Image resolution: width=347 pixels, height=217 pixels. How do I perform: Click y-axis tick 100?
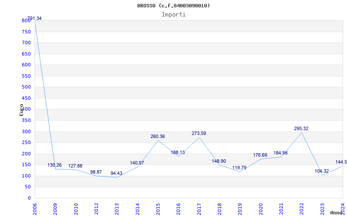[x=26, y=176]
